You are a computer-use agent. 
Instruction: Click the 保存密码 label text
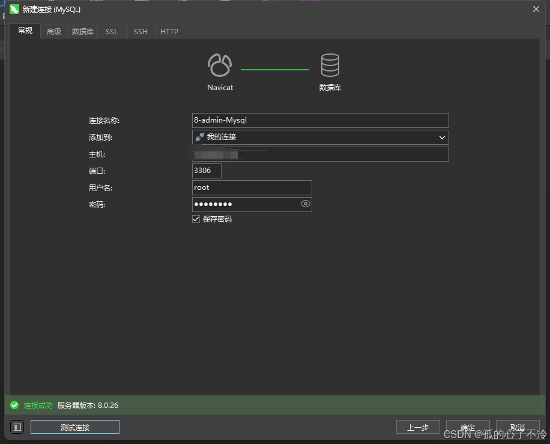coord(217,219)
